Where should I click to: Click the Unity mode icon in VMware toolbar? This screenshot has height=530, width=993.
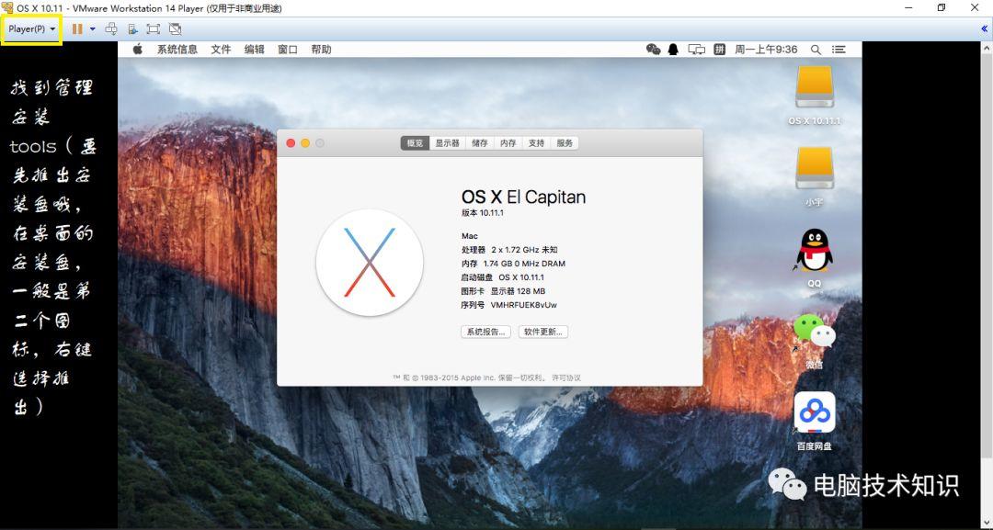[176, 29]
